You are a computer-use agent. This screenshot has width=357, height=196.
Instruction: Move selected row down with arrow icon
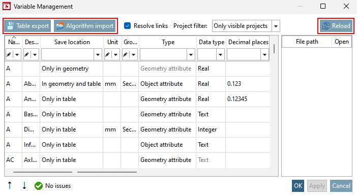pos(24,185)
